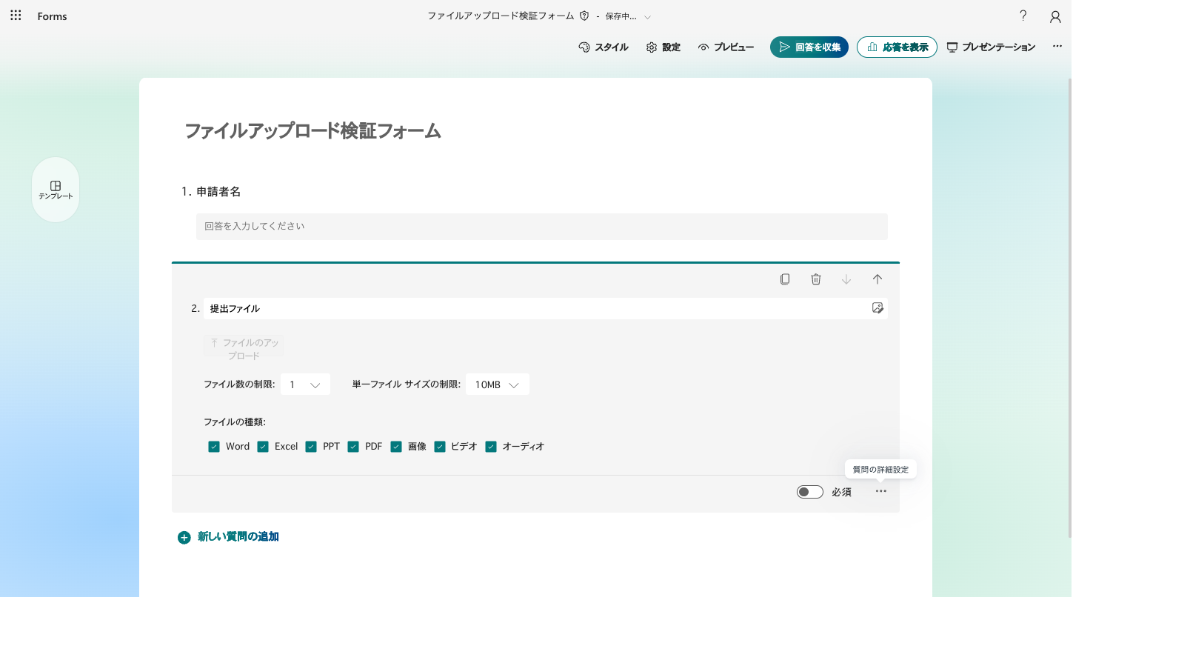Copy question 2 with the copy icon
1190x663 pixels.
click(785, 279)
